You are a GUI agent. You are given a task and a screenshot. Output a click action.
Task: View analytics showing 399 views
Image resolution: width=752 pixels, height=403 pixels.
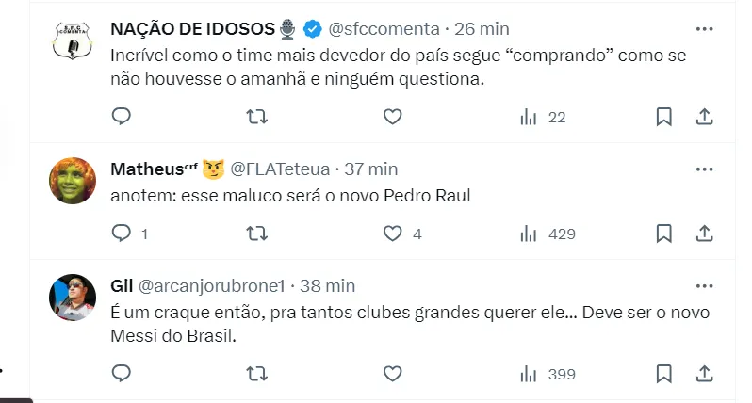pos(548,374)
